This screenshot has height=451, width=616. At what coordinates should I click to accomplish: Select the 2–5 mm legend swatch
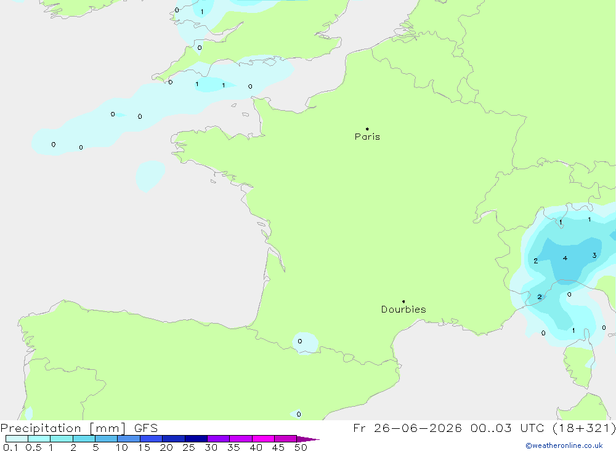[84, 439]
